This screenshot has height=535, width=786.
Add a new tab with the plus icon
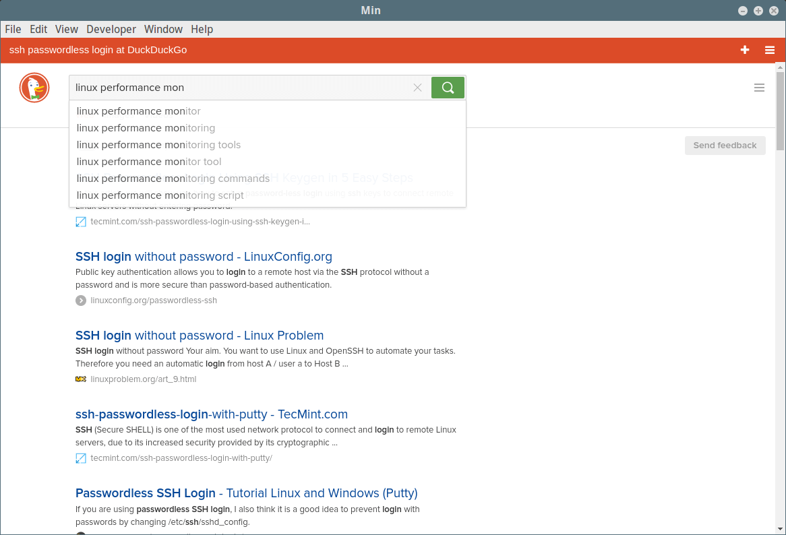point(745,50)
